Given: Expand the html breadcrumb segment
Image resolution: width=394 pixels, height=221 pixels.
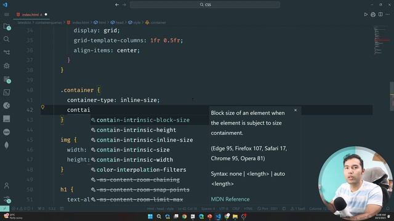Looking at the screenshot, I should pos(100,23).
